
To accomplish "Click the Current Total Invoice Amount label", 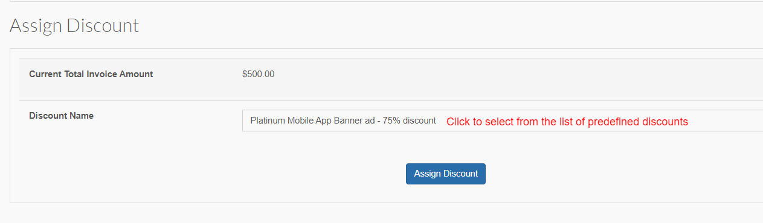I will (91, 74).
